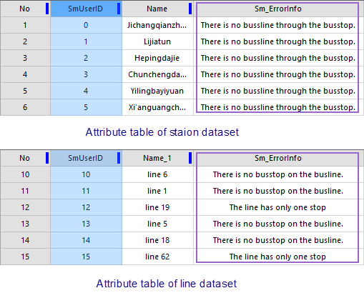The height and width of the screenshot is (298, 364).
Task: Select the SmUserID column header in station table
Action: click(86, 9)
